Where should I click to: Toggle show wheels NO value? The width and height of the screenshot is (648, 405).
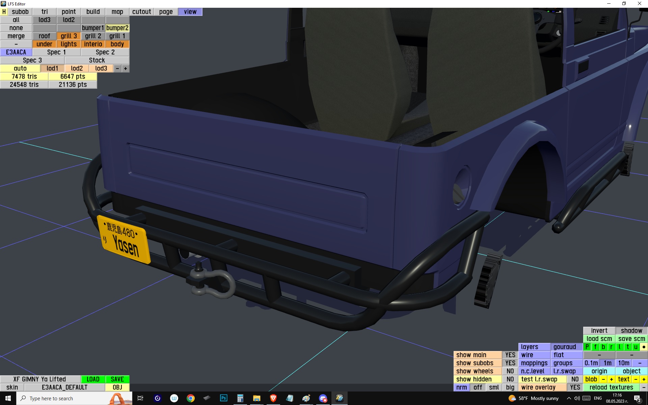coord(510,371)
